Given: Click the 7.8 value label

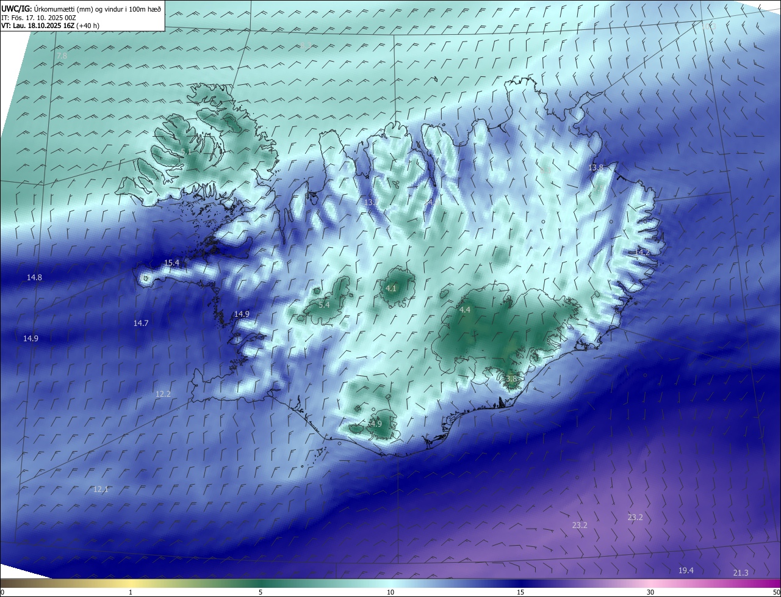Looking at the screenshot, I should 62,56.
